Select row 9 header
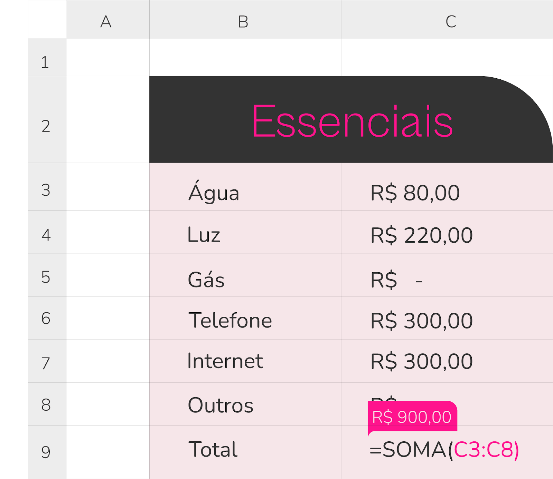 point(47,452)
